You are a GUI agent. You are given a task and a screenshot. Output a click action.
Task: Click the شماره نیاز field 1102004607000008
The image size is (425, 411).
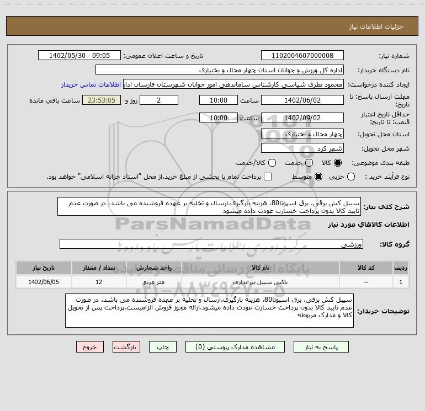coord(302,55)
